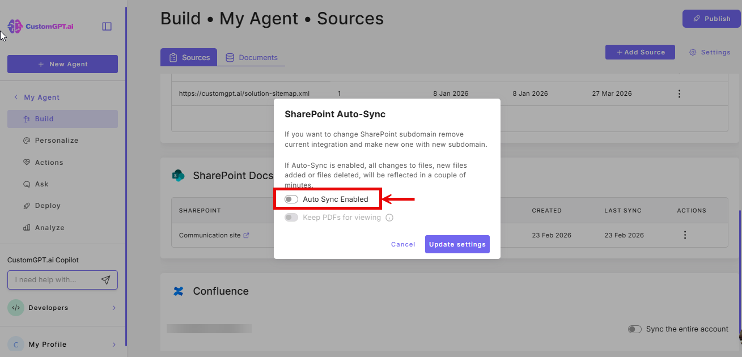Image resolution: width=742 pixels, height=357 pixels.
Task: Click Update settings in the dialog
Action: (x=457, y=244)
